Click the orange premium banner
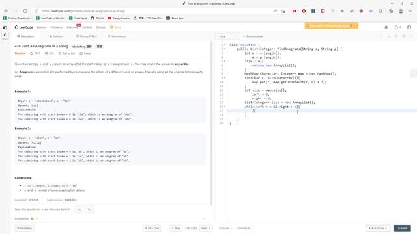This screenshot has width=417, height=234. [x=332, y=25]
